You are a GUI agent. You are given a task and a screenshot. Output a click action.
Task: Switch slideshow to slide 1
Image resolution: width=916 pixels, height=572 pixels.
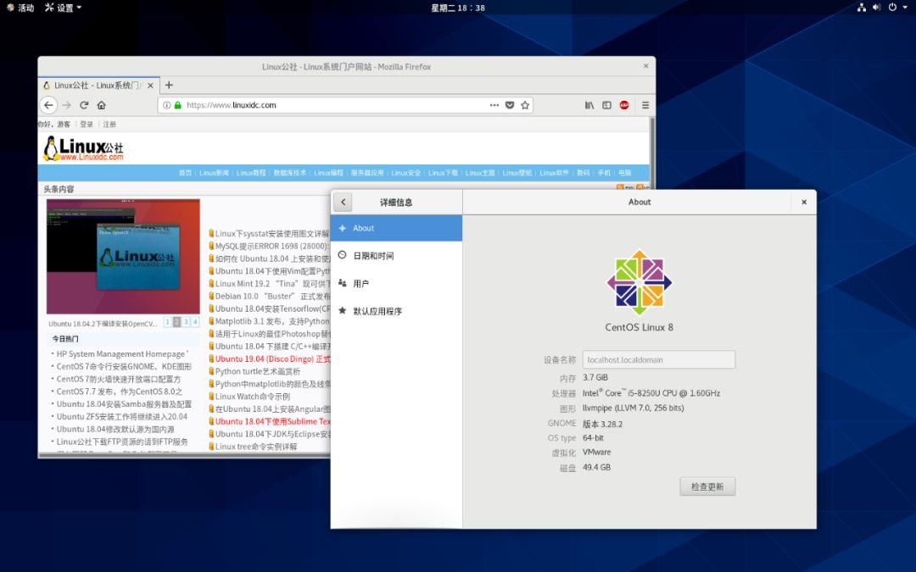[167, 322]
